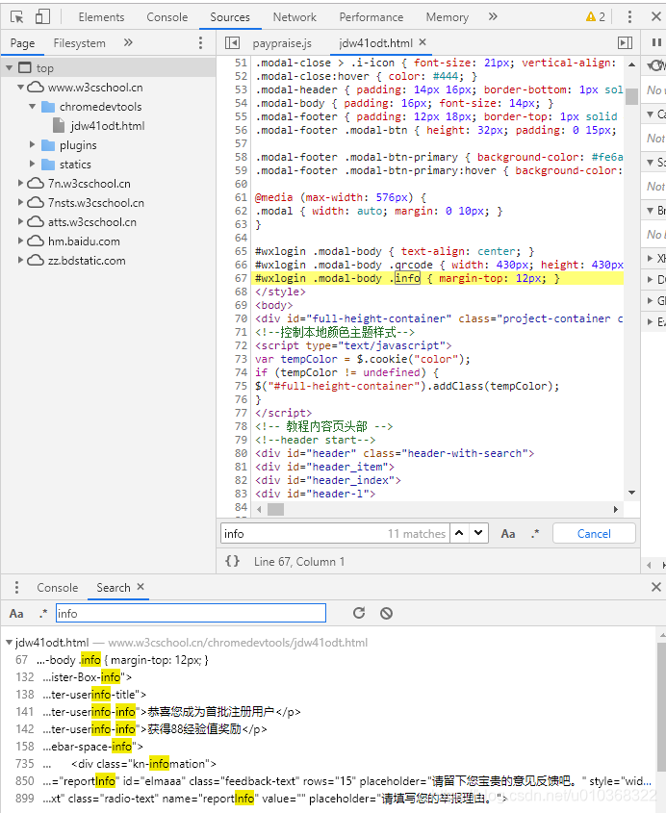
Task: Open DevTools main three-dot menu
Action: (x=629, y=17)
